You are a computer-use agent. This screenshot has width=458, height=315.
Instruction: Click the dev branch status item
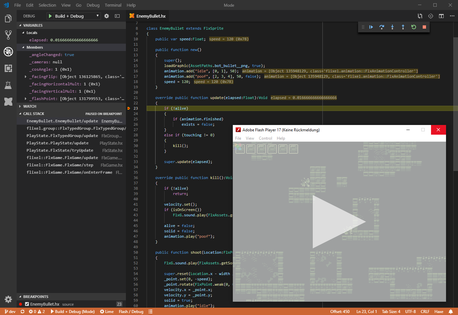(x=10, y=312)
